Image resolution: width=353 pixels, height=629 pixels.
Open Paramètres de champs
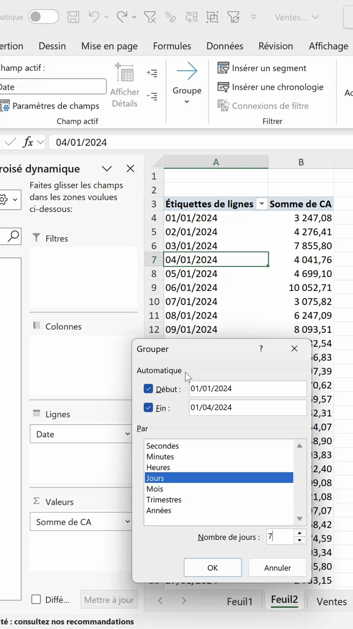(50, 106)
